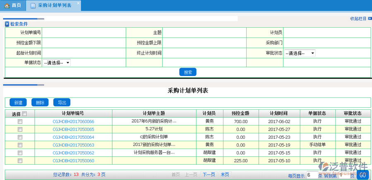This screenshot has height=180, width=372.
Task: Click the document icon on 采购计划单列表 tab
Action: pos(33,6)
